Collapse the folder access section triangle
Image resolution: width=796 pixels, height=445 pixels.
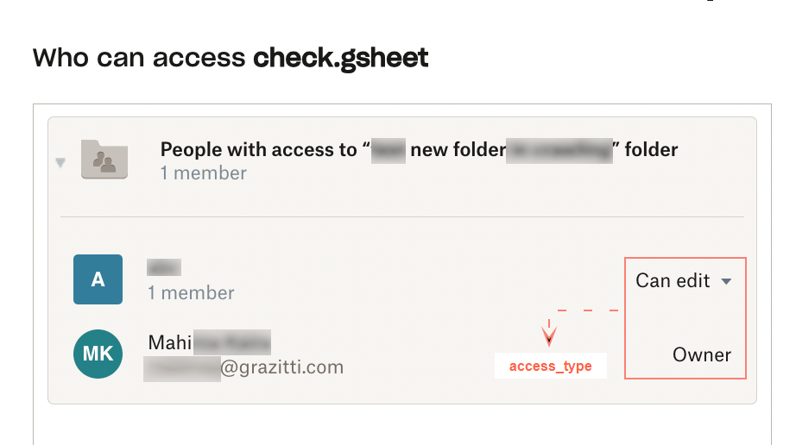[60, 162]
